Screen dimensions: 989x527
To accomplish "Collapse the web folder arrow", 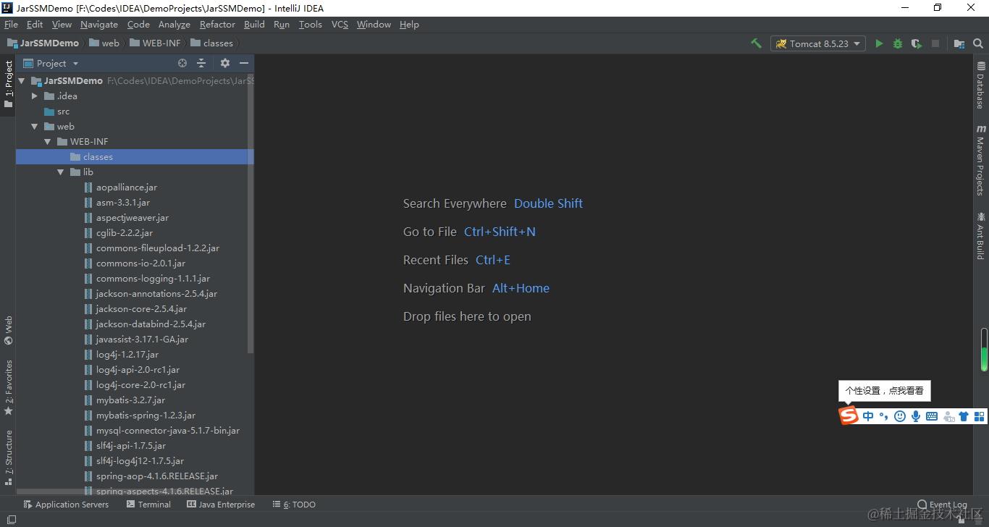I will pyautogui.click(x=34, y=127).
